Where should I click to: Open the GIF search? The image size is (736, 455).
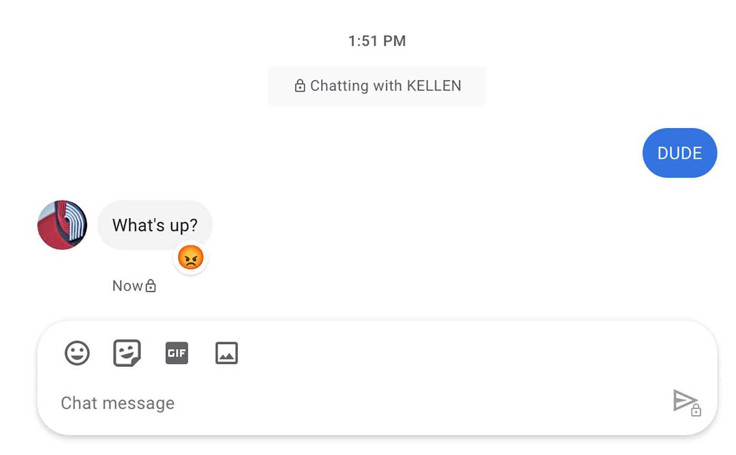click(177, 353)
